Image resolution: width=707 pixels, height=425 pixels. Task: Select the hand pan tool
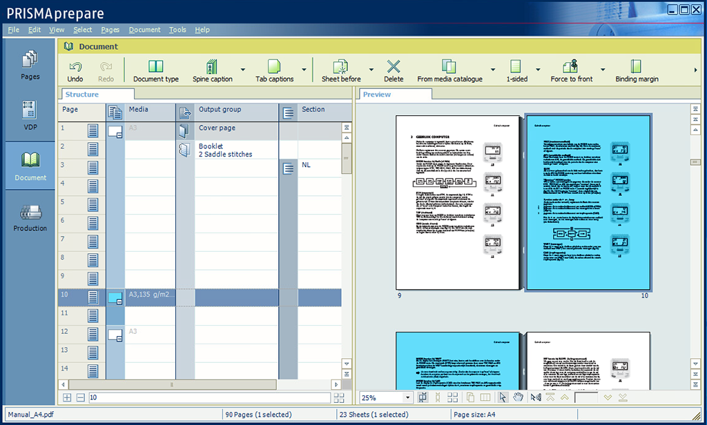(x=518, y=397)
